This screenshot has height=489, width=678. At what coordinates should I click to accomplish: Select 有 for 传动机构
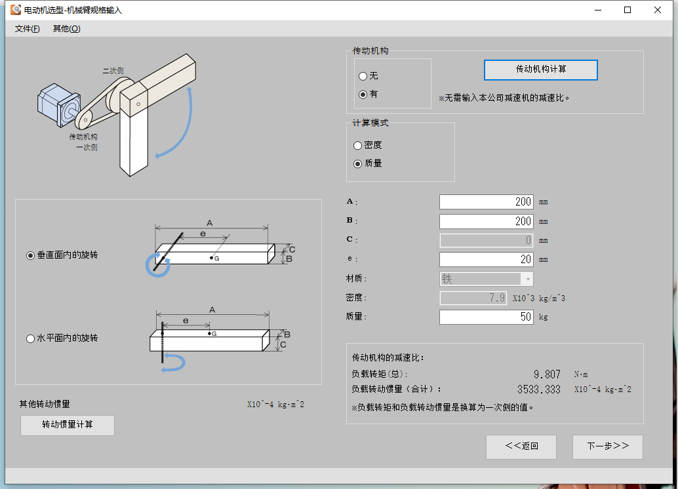tap(368, 94)
